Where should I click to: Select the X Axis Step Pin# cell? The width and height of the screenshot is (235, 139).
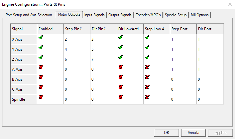point(77,39)
